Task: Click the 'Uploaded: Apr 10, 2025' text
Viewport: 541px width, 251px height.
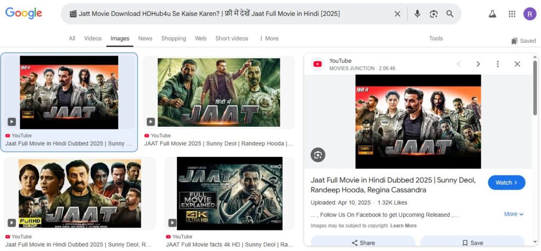Action: pyautogui.click(x=341, y=203)
